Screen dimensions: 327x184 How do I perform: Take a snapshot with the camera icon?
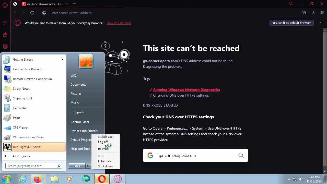click(303, 13)
